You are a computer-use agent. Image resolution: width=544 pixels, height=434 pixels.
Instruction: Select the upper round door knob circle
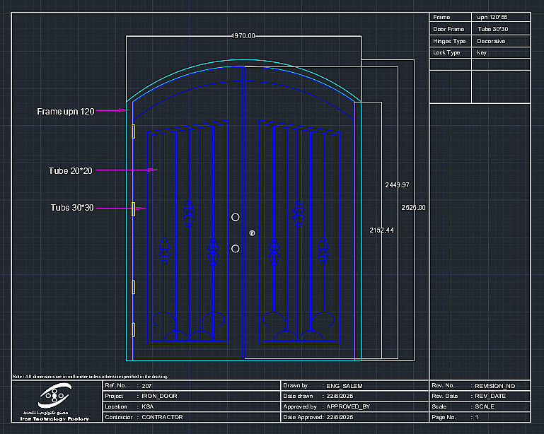236,217
